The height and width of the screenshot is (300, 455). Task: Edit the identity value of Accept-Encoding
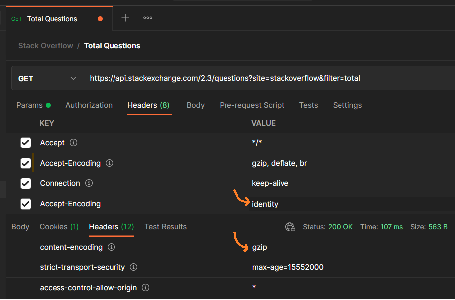pos(265,204)
